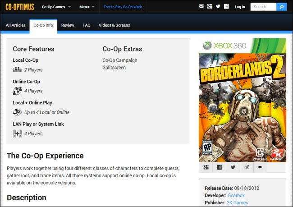Select the FAQ tab

coord(87,25)
